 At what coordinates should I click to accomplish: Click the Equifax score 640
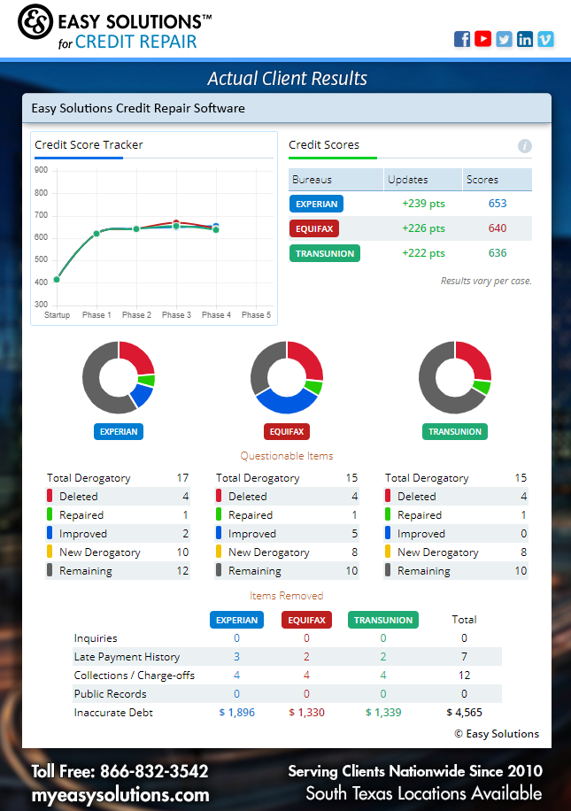point(498,228)
